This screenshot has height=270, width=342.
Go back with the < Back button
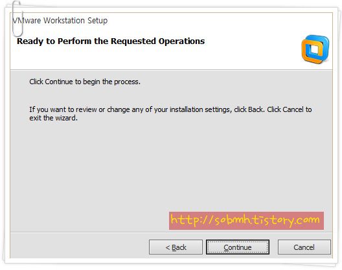(176, 247)
